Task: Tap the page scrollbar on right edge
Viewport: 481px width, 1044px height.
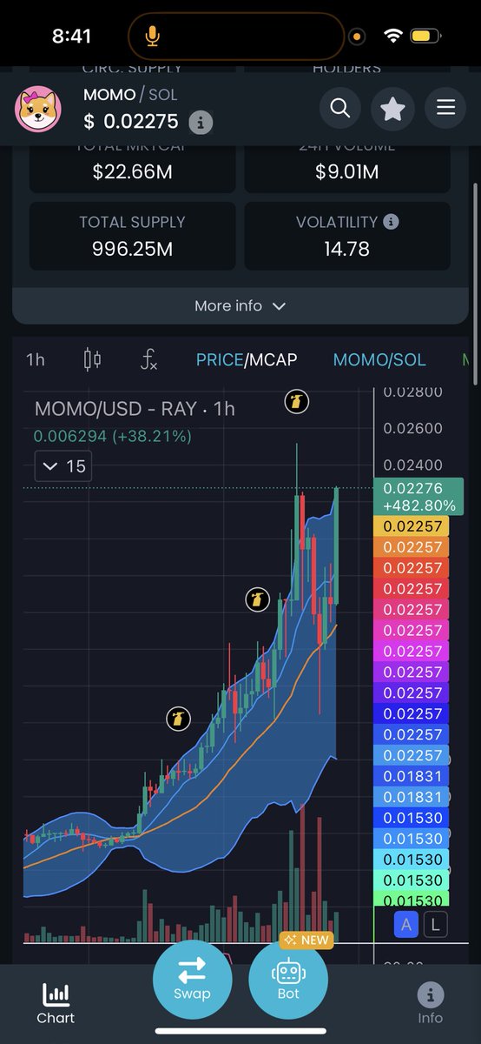Action: click(x=475, y=283)
